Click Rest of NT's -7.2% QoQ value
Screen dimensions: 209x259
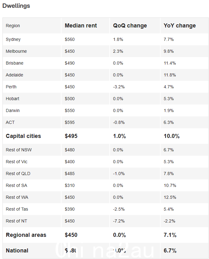119,221
